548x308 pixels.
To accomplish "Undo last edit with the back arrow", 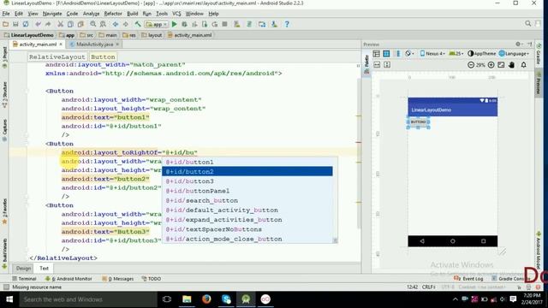I will tap(38, 24).
